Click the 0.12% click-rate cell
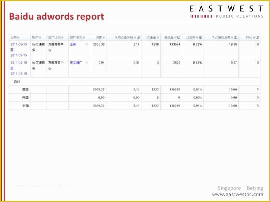 197,63
